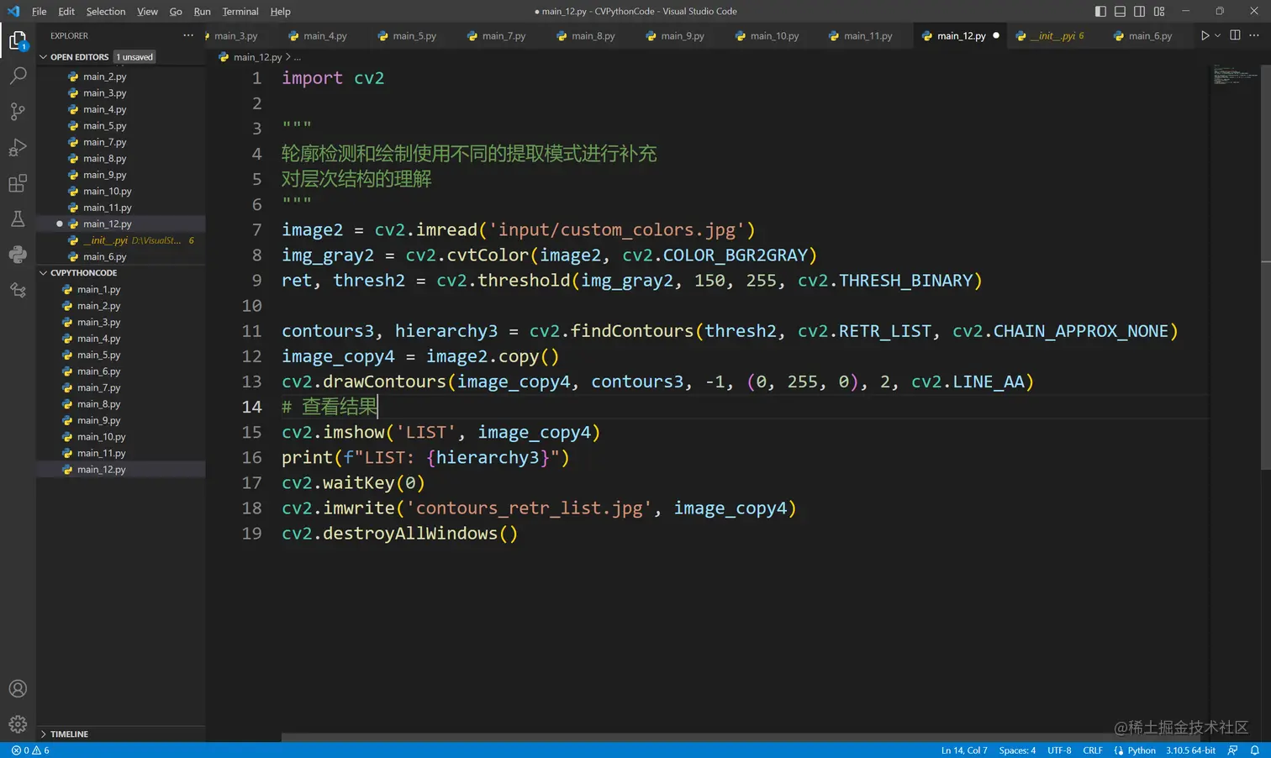The image size is (1271, 758).
Task: Collapse the CVPYTHONCODE folder section
Action: 83,273
